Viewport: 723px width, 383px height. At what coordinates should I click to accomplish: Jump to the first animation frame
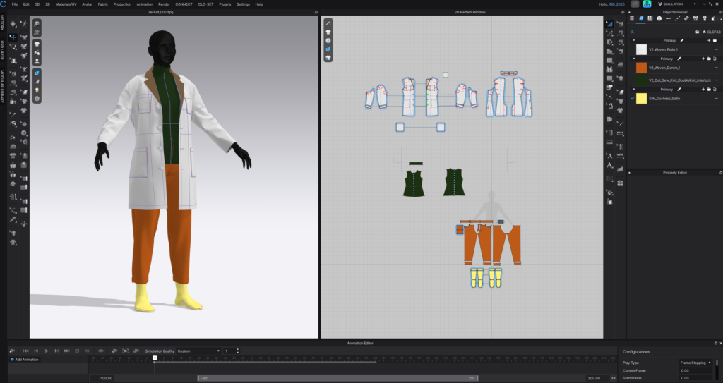click(26, 351)
